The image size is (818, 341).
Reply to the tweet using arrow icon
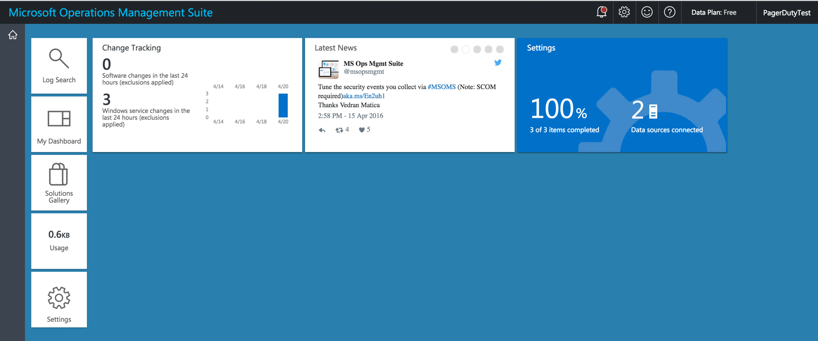[x=322, y=130]
